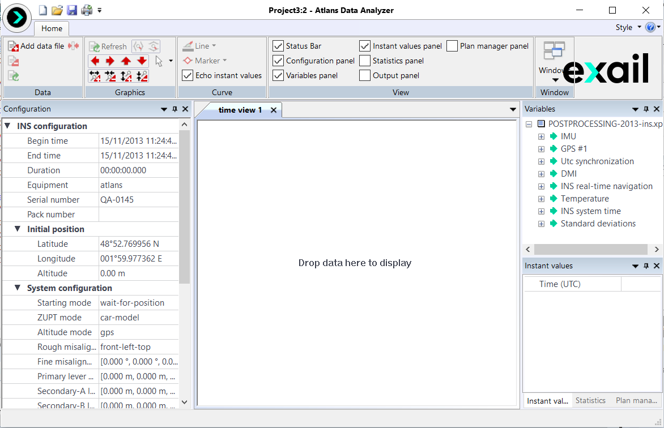Click the red up arrow pan button
Screen dimensions: 664x428
pos(126,61)
